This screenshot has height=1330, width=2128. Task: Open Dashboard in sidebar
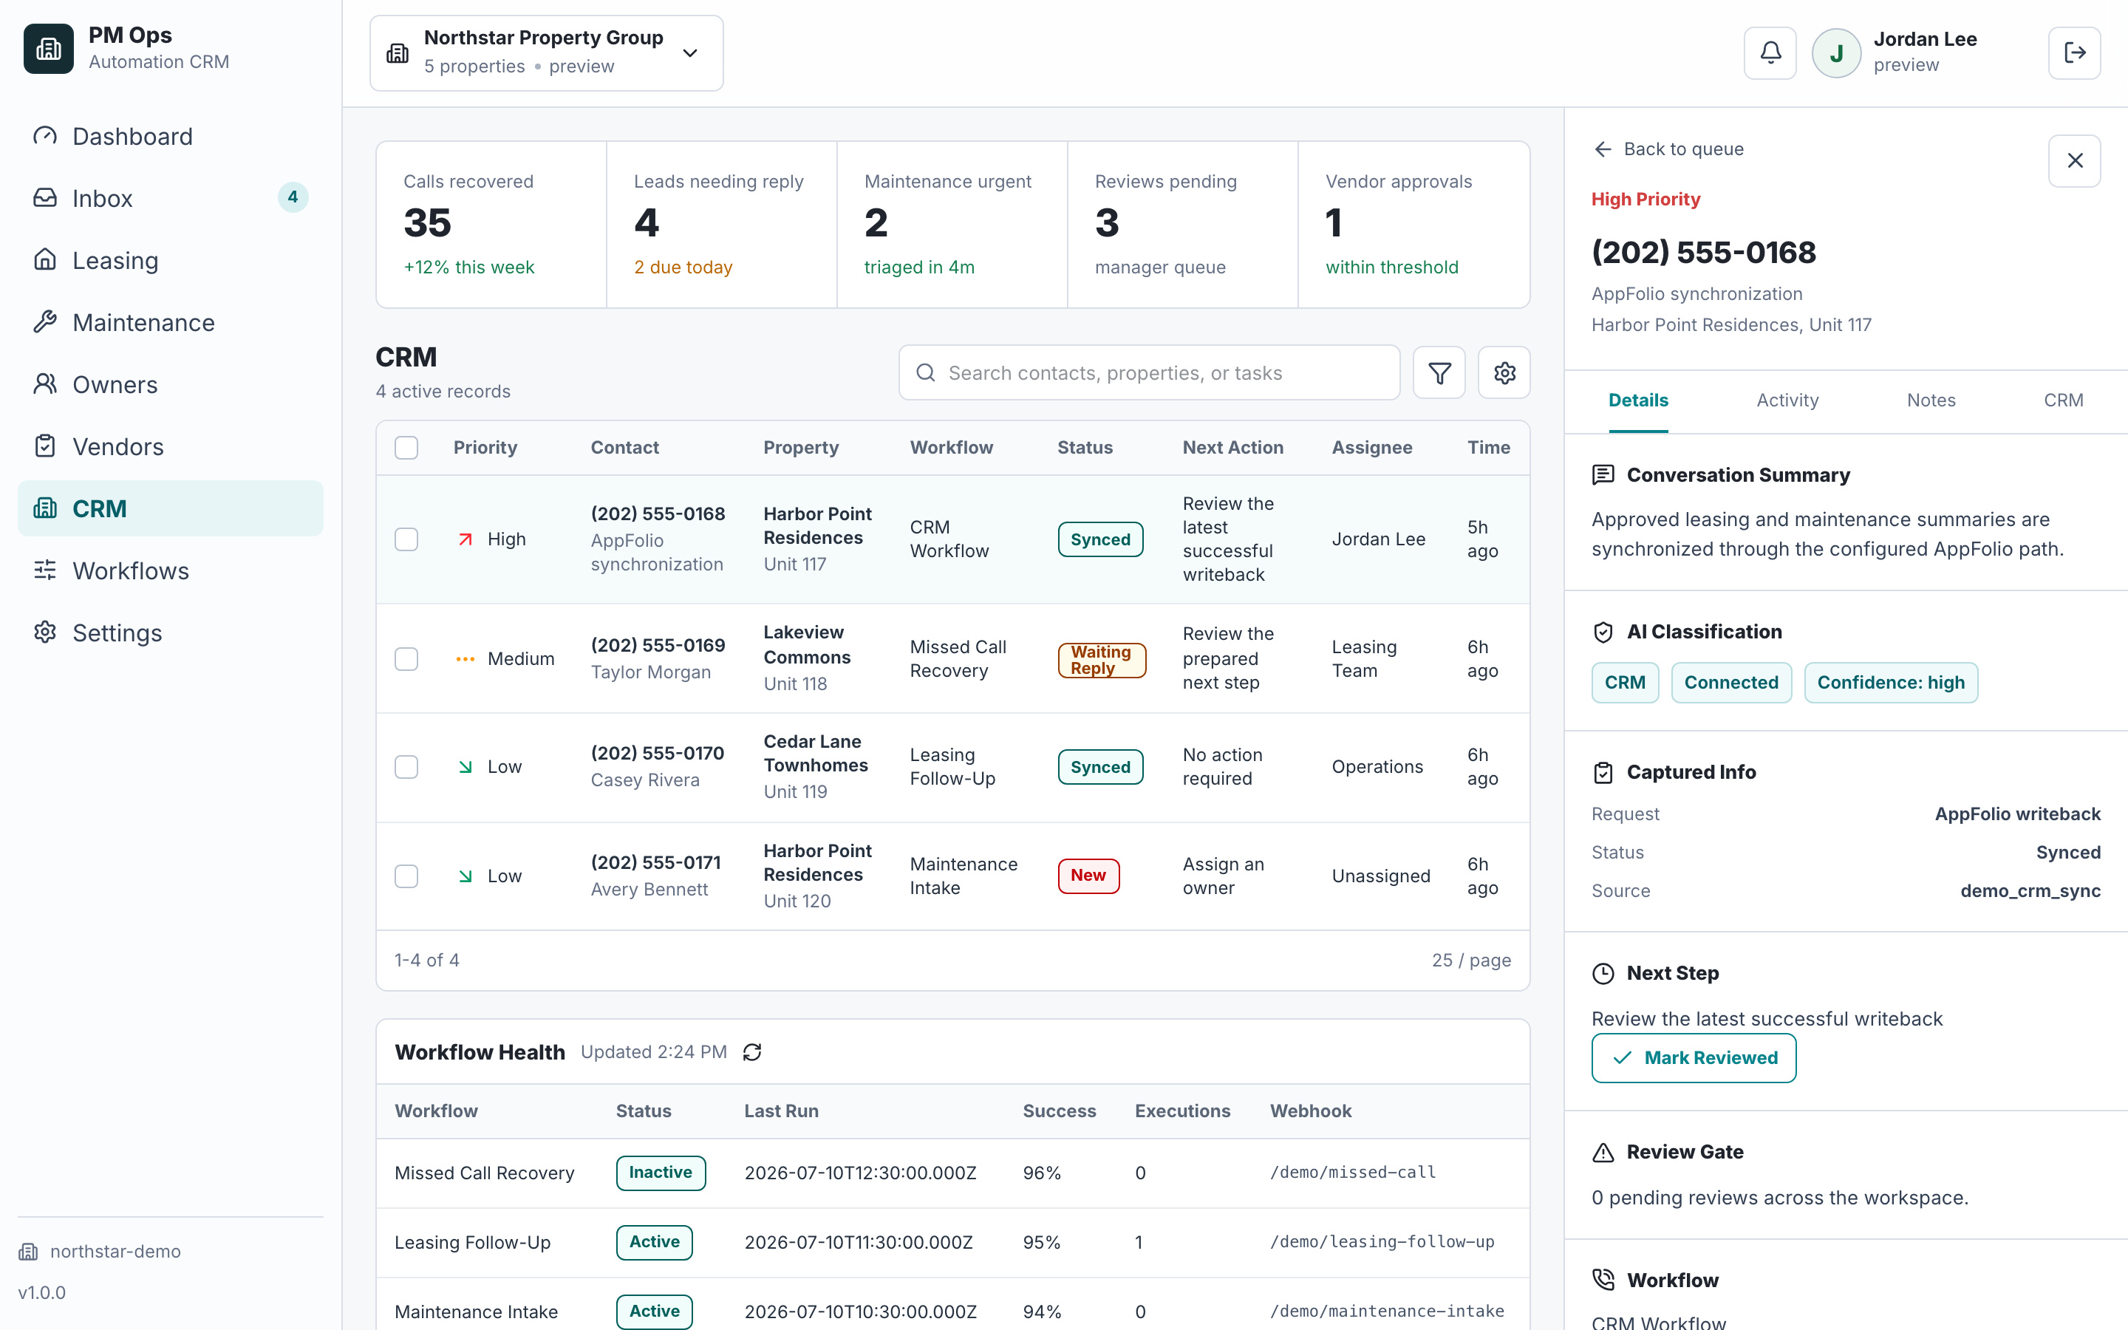coord(171,137)
